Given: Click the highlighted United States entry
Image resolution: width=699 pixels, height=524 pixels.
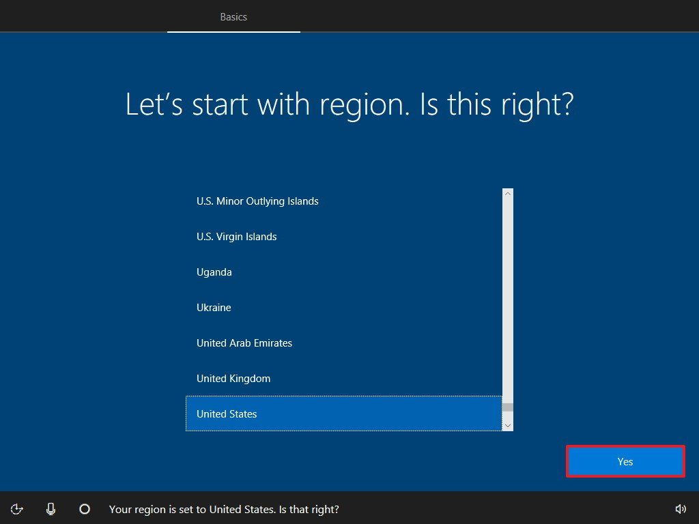Looking at the screenshot, I should tap(226, 413).
